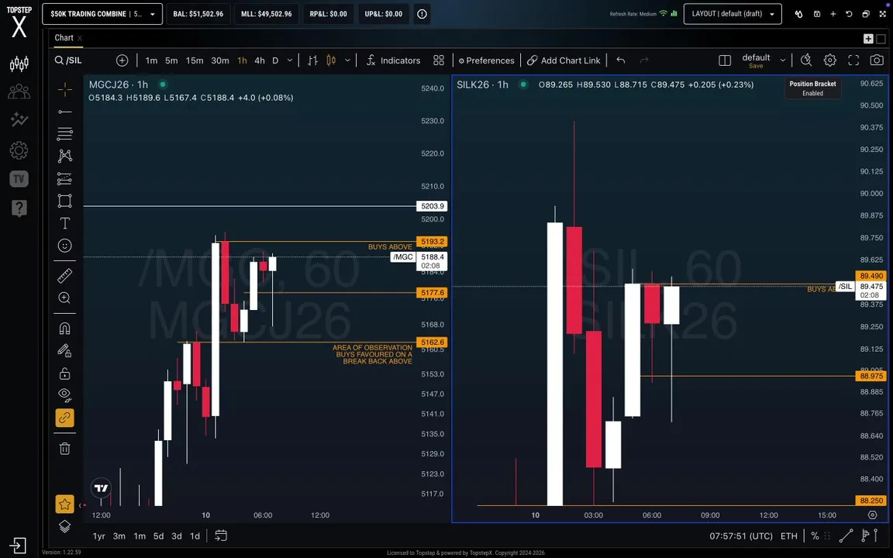Select the 15m timeframe

click(195, 60)
